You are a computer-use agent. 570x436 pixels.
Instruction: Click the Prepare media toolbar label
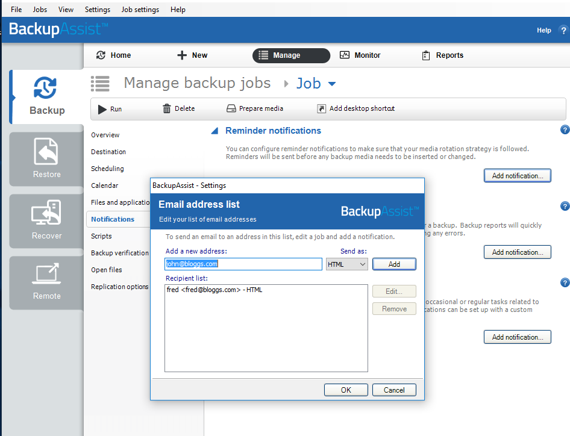pos(261,108)
